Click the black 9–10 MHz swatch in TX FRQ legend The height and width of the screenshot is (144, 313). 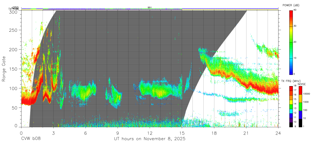click(291, 124)
